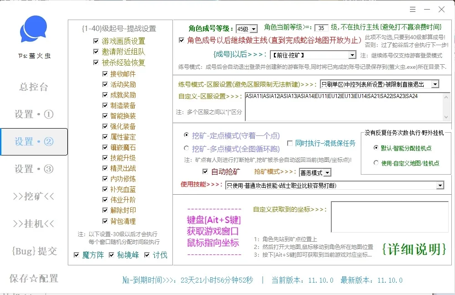The width and height of the screenshot is (455, 295).
Task: Toggle 成就奖励 checkbox
Action: point(105,95)
